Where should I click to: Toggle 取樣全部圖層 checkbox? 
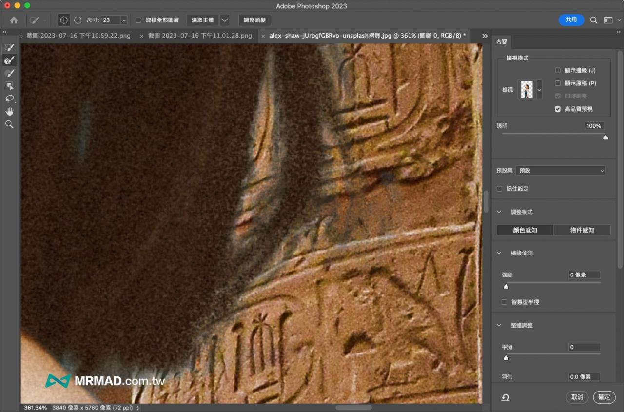click(138, 20)
